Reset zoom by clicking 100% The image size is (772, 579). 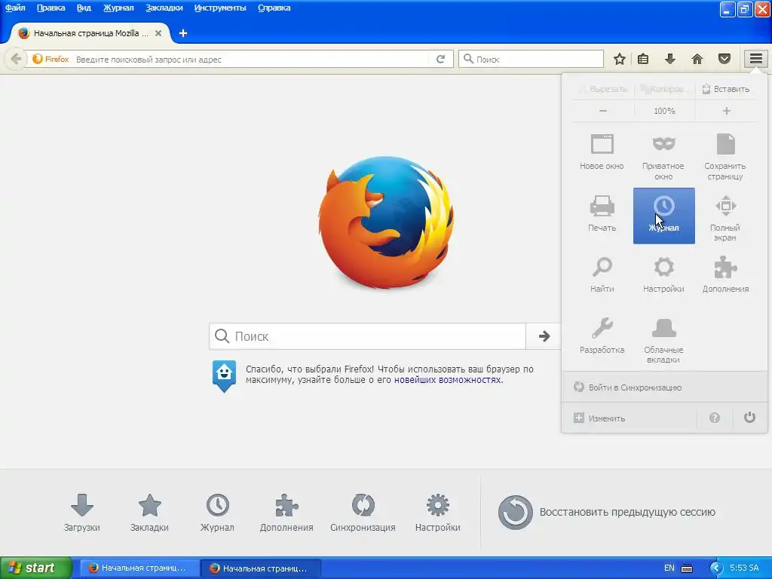coord(664,111)
